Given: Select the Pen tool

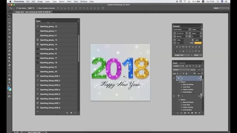Looking at the screenshot, I should (x=9, y=65).
